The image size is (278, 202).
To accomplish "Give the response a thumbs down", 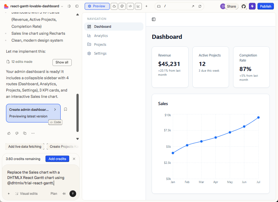I will [17, 133].
